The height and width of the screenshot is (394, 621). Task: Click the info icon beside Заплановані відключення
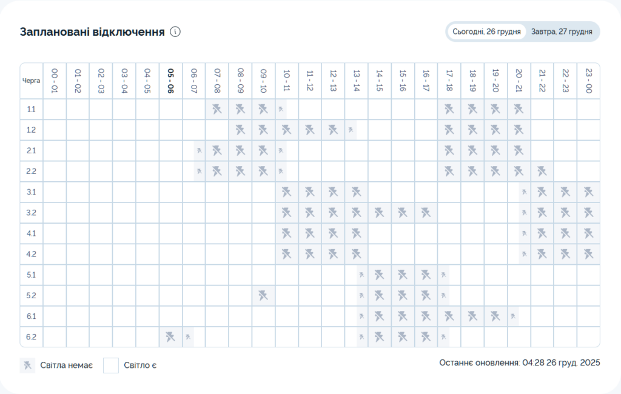point(175,32)
